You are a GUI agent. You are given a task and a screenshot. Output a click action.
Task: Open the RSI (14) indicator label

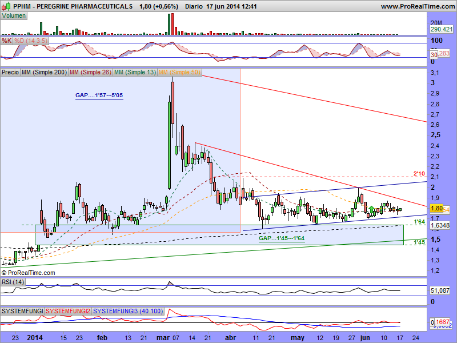13,282
